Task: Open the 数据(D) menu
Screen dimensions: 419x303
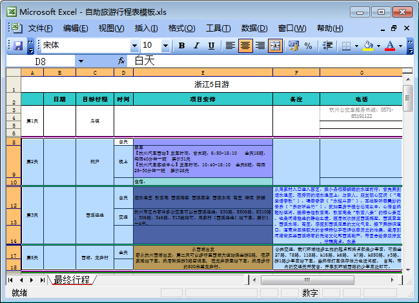Action: 254,28
